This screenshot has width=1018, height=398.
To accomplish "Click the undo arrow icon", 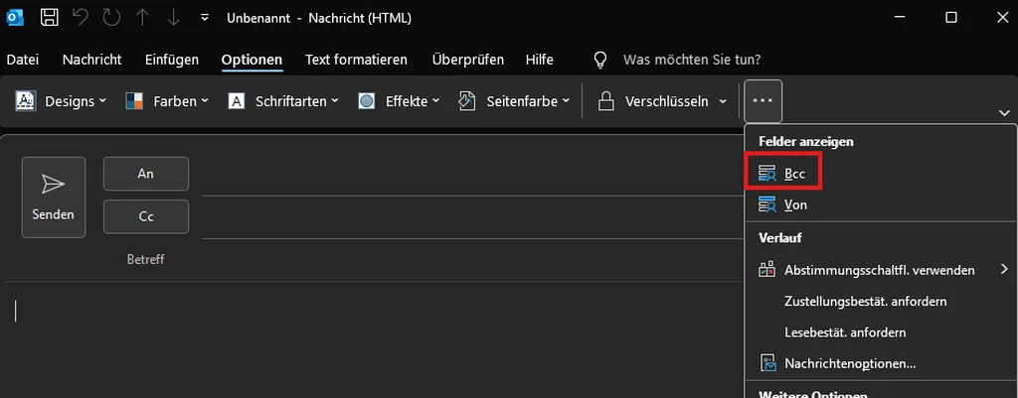I will (x=83, y=18).
